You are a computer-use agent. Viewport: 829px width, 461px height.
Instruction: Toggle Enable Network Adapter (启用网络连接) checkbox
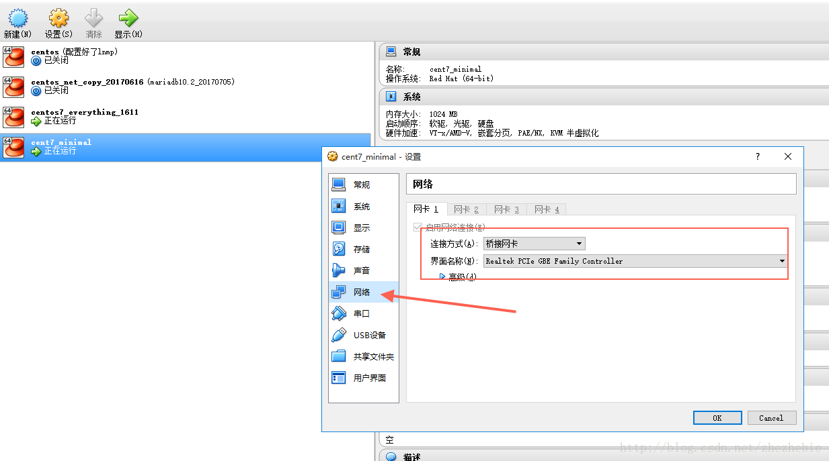pyautogui.click(x=418, y=227)
